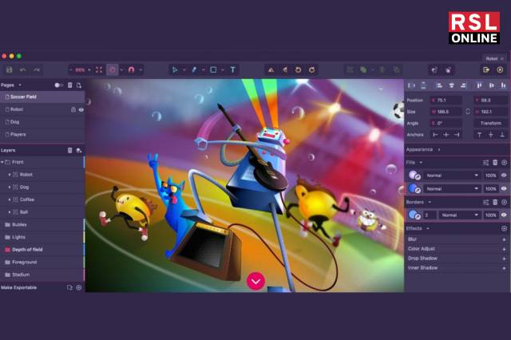
Task: Delete the selected layer from the Layers panel
Action: coord(69,150)
